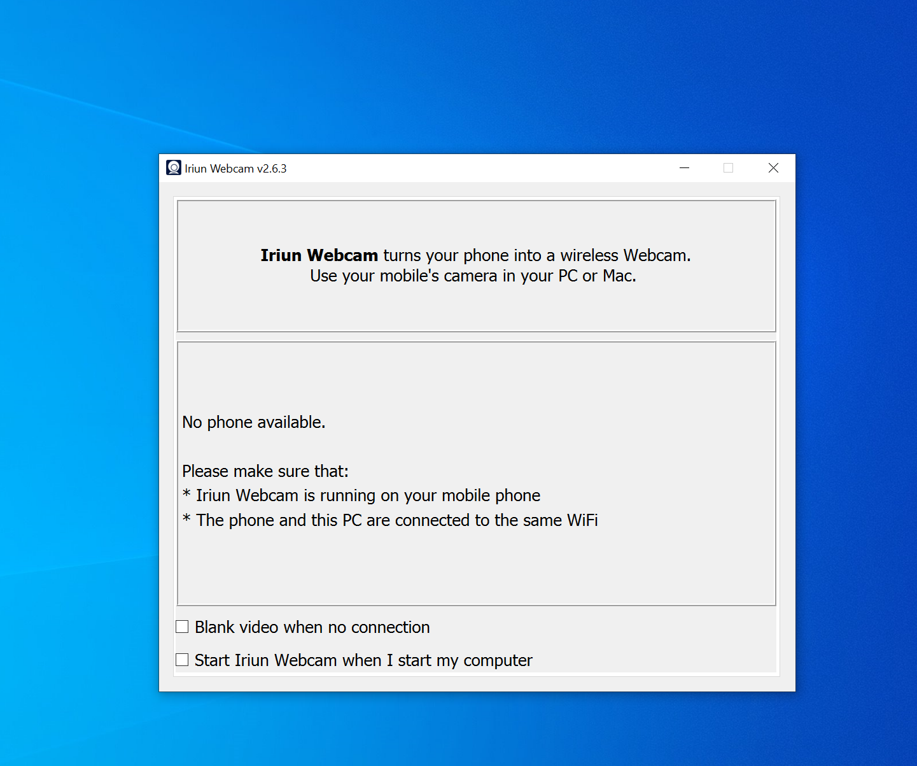Image resolution: width=917 pixels, height=766 pixels.
Task: Click the "Start Iriun Webcam when I start my computer" label
Action: [363, 660]
